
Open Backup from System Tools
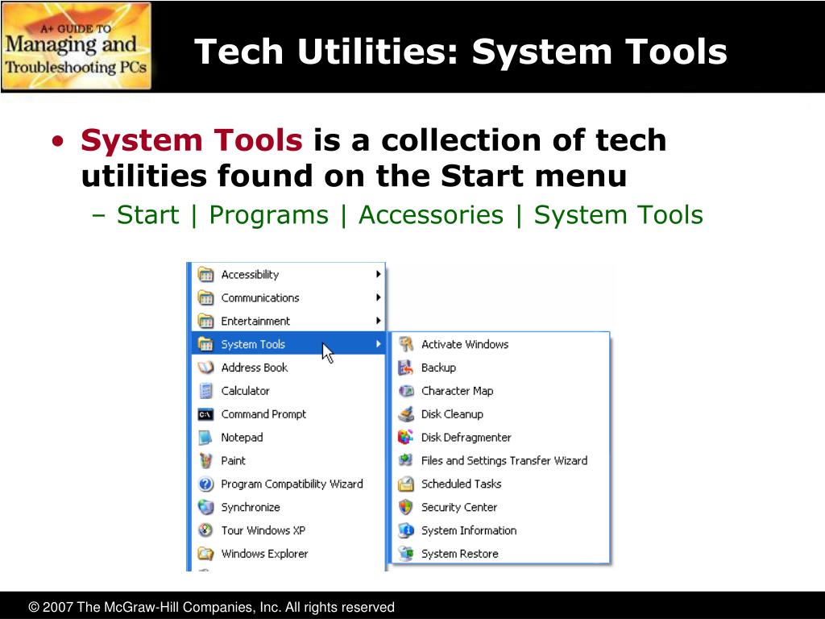(x=438, y=368)
